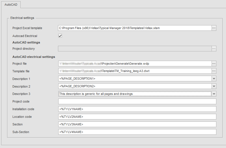The height and width of the screenshot is (148, 226).
Task: Open the Description 2 dropdown list
Action: point(214,86)
